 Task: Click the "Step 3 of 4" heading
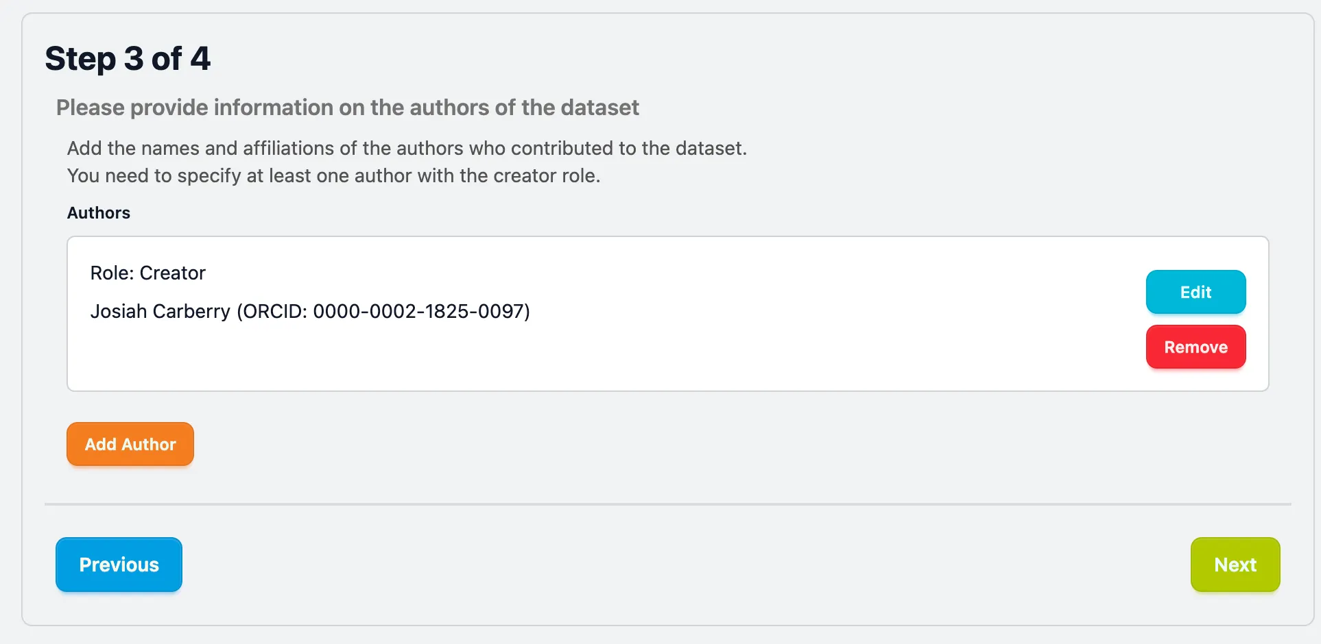pos(128,59)
